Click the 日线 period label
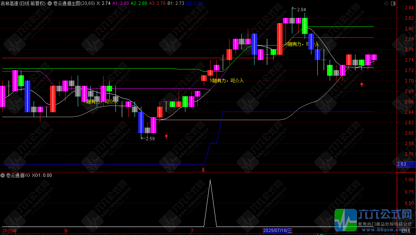The image size is (416, 235). [406, 231]
